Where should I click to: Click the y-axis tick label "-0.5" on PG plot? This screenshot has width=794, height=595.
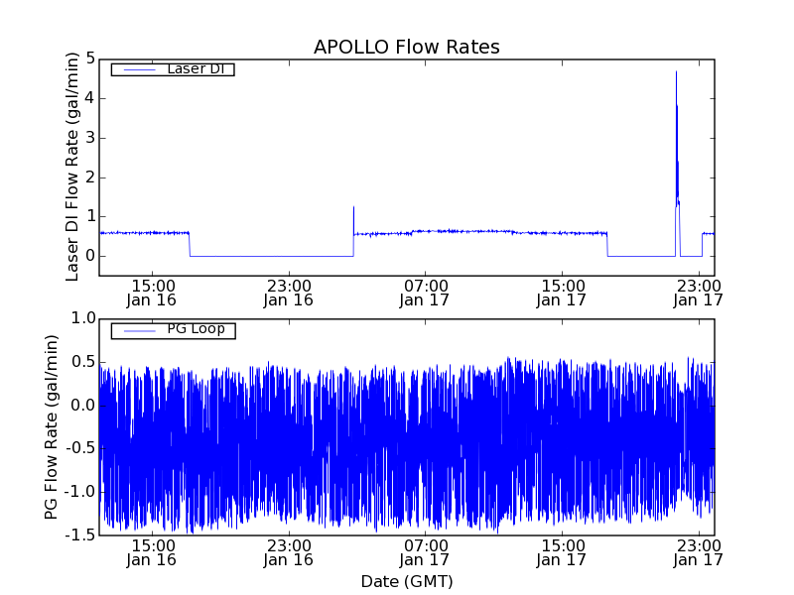point(80,448)
